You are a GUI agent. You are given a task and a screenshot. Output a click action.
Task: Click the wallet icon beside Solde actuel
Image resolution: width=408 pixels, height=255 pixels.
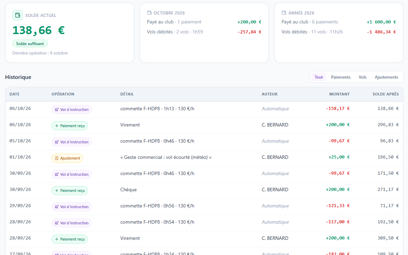(x=17, y=15)
